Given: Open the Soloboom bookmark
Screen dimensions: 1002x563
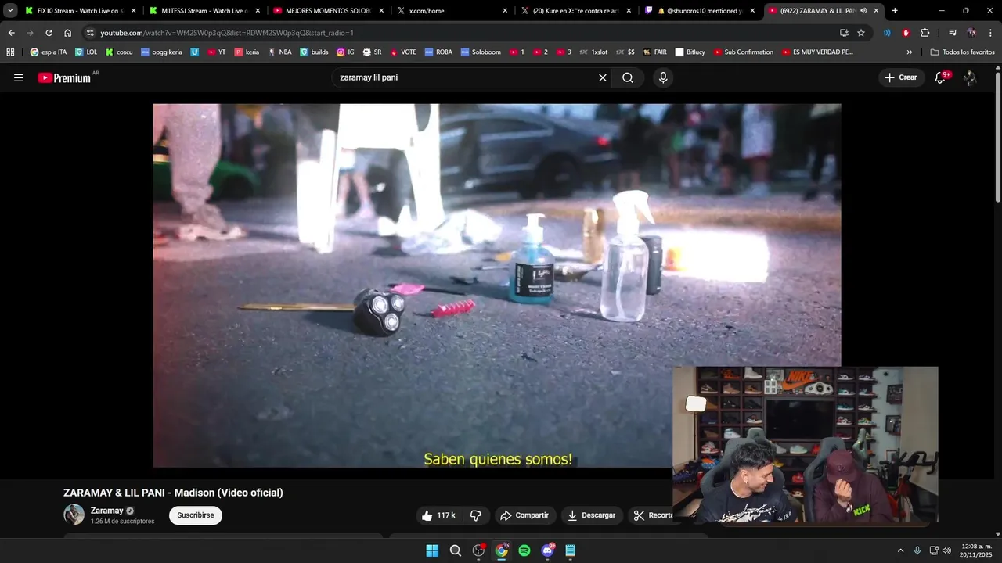Looking at the screenshot, I should click(x=481, y=52).
